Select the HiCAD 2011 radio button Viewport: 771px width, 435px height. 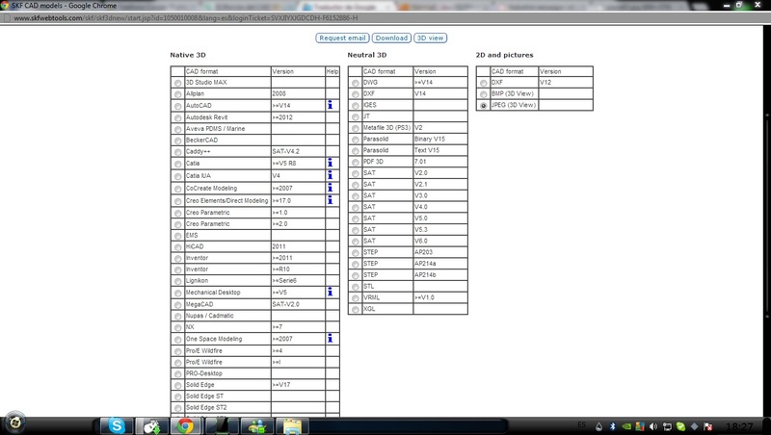tap(178, 247)
